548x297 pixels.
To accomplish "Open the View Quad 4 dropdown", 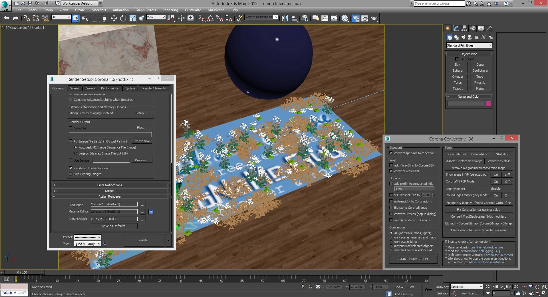I will click(x=87, y=244).
